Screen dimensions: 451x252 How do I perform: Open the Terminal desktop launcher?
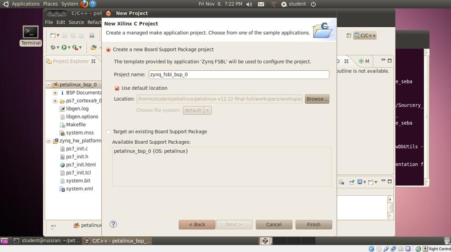pos(30,36)
